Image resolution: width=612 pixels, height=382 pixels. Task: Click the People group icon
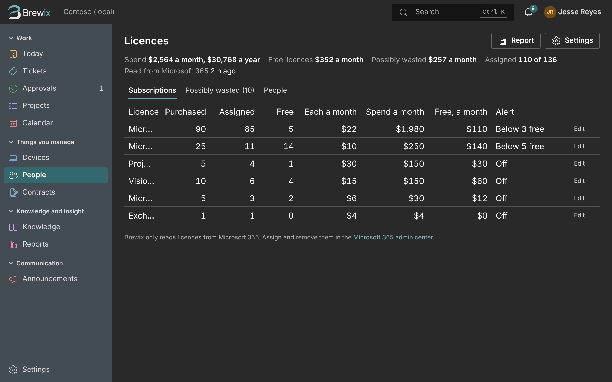(13, 175)
